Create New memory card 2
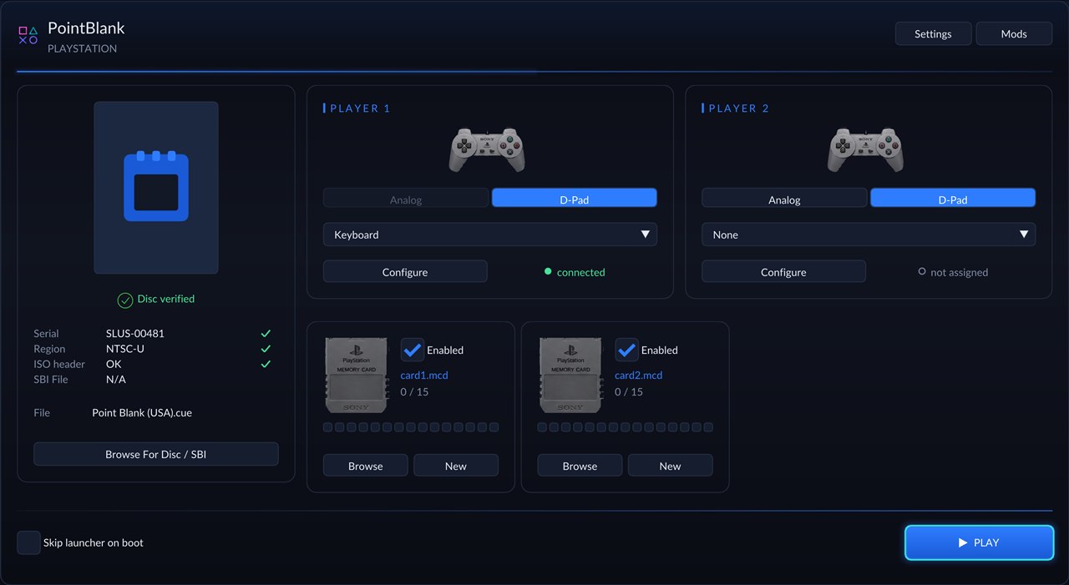Image resolution: width=1069 pixels, height=585 pixels. click(670, 466)
